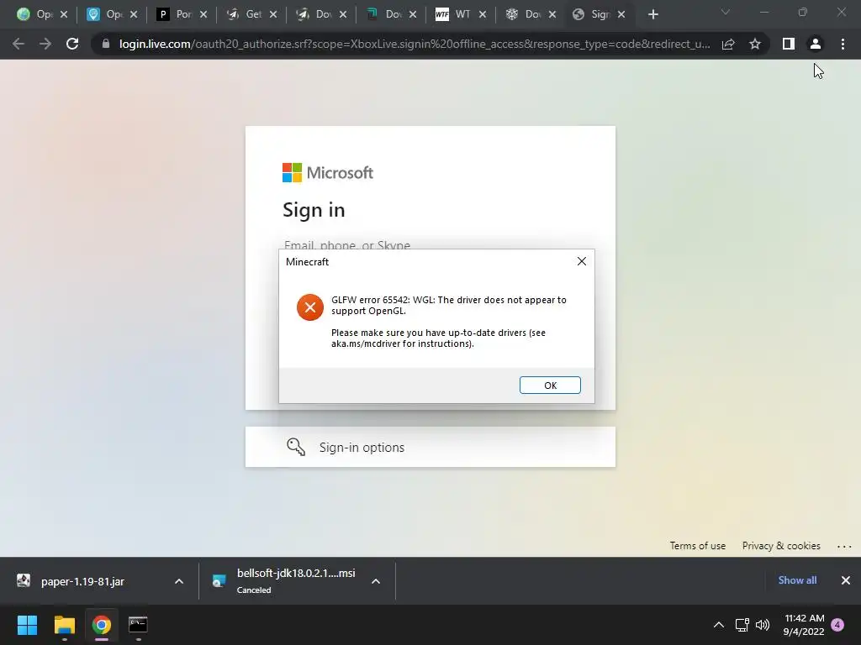
Task: Open the Chrome profile menu
Action: tap(816, 44)
